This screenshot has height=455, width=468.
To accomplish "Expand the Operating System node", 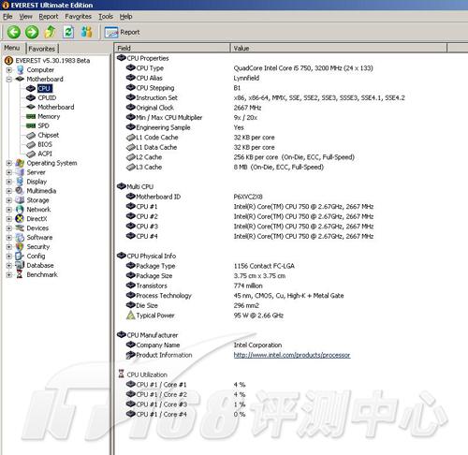I will click(9, 163).
